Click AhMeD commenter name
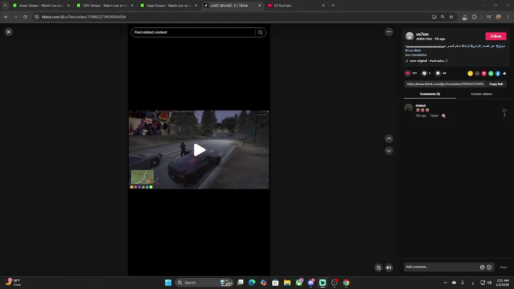 pyautogui.click(x=420, y=106)
